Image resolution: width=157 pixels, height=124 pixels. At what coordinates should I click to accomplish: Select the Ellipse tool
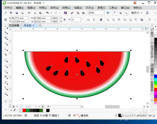click(6, 66)
